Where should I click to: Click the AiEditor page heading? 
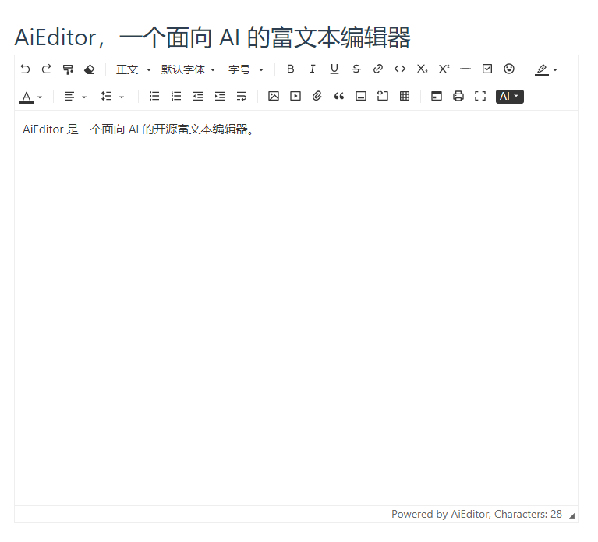[x=212, y=37]
